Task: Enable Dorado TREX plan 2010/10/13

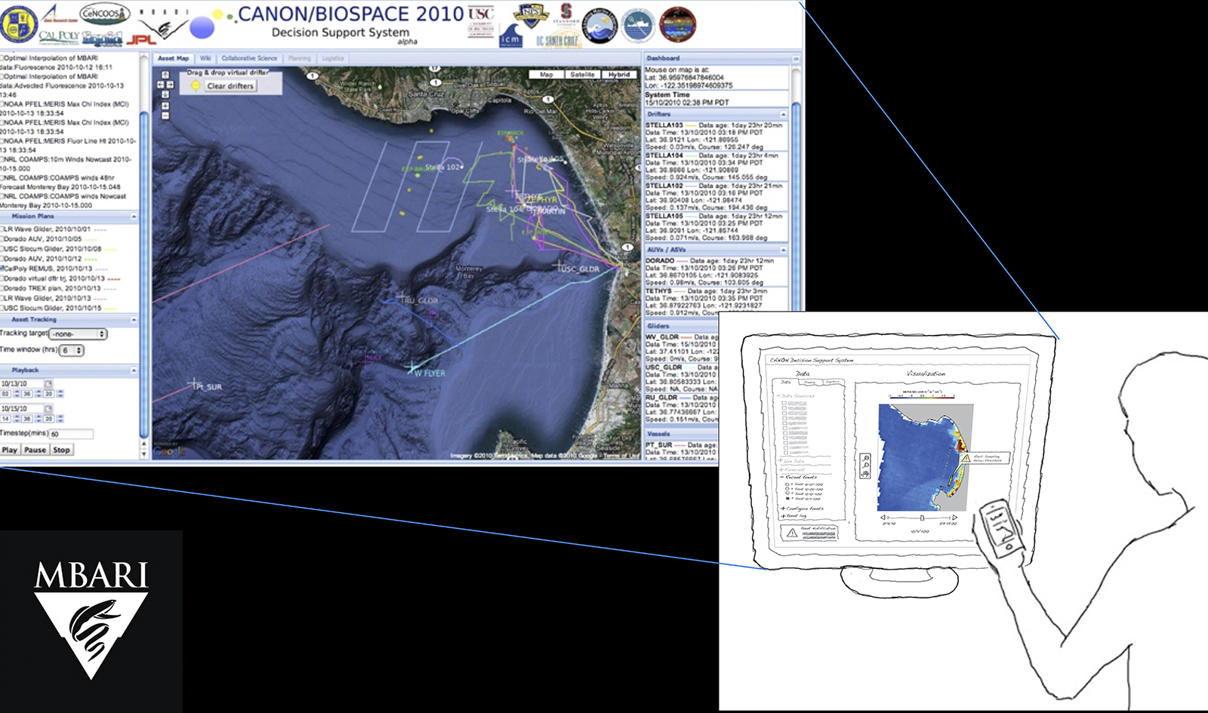Action: (2, 288)
